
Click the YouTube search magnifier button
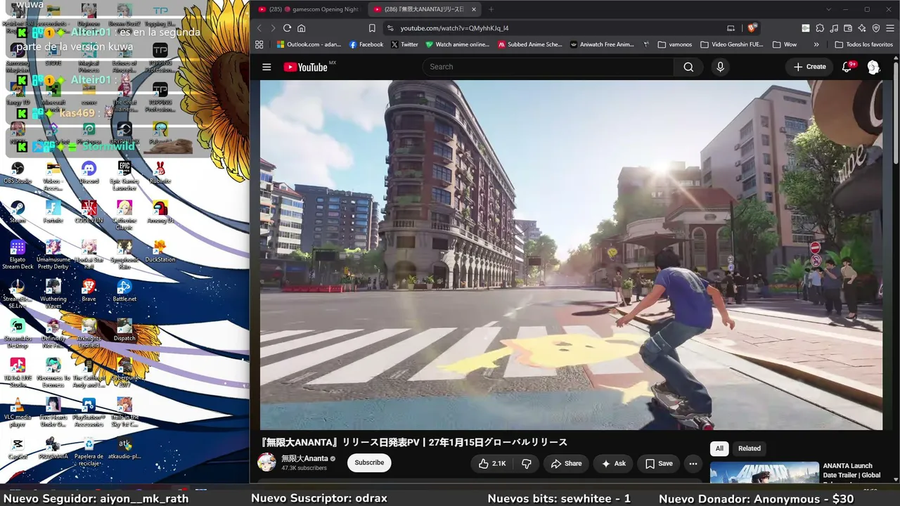688,67
